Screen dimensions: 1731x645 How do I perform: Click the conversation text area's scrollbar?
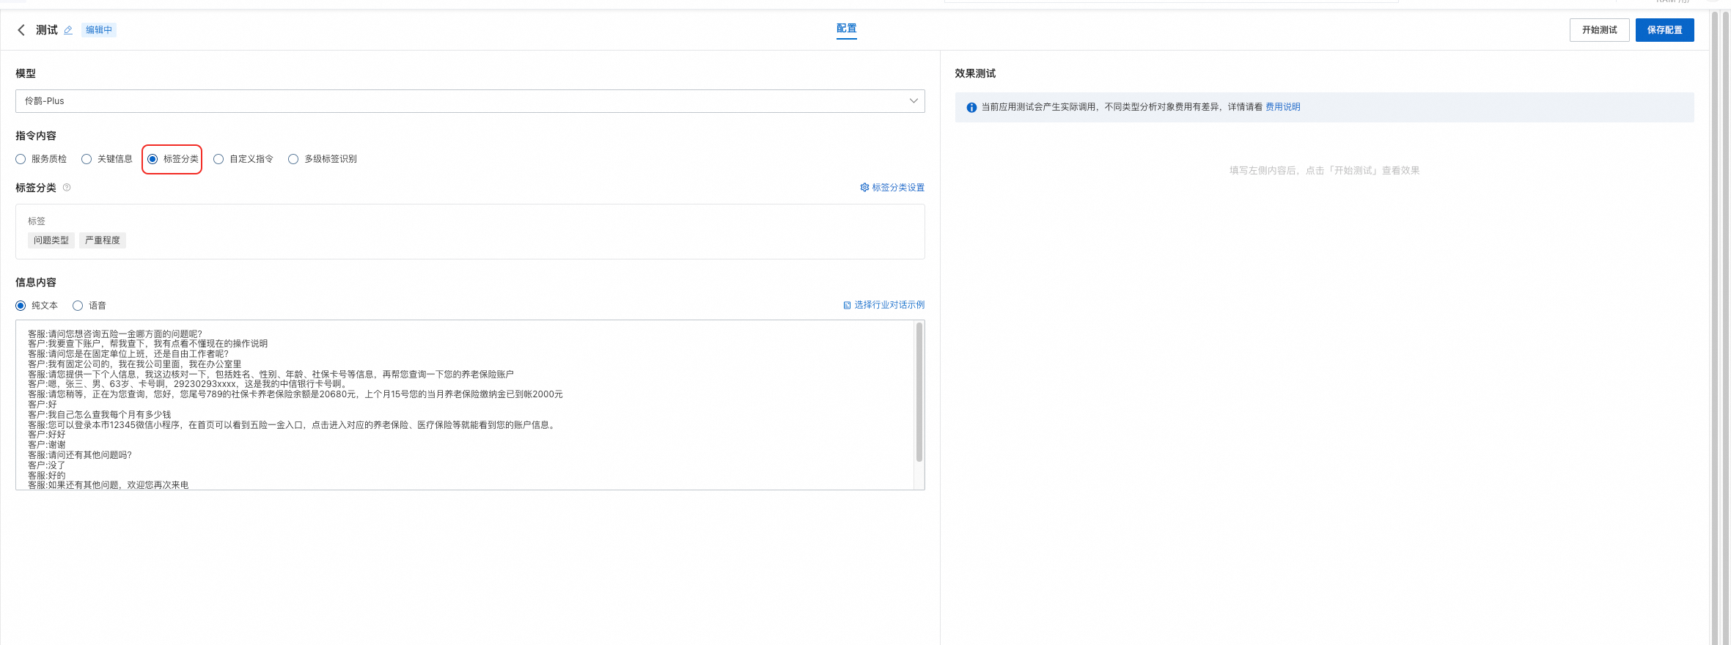point(919,392)
